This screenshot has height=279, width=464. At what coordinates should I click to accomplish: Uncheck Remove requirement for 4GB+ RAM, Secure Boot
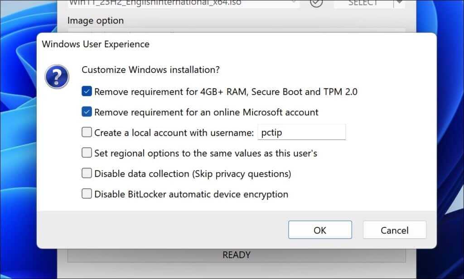(x=87, y=91)
